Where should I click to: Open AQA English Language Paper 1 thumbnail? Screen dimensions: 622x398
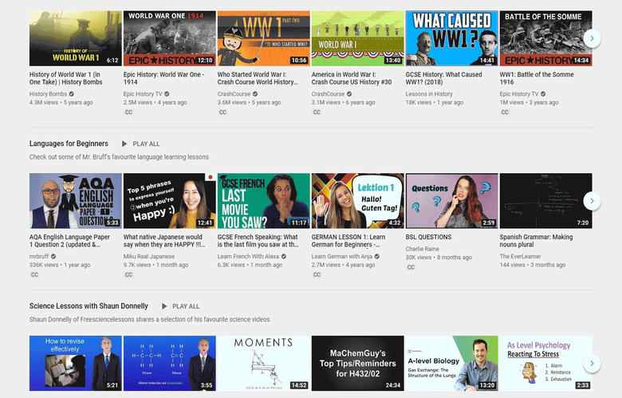point(76,200)
